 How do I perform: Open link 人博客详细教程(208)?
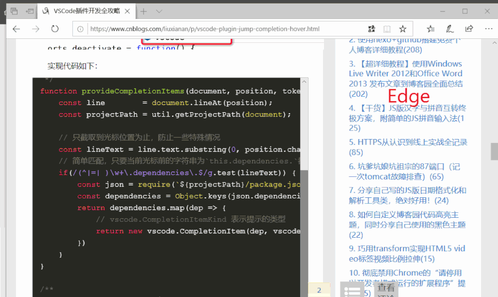(385, 49)
